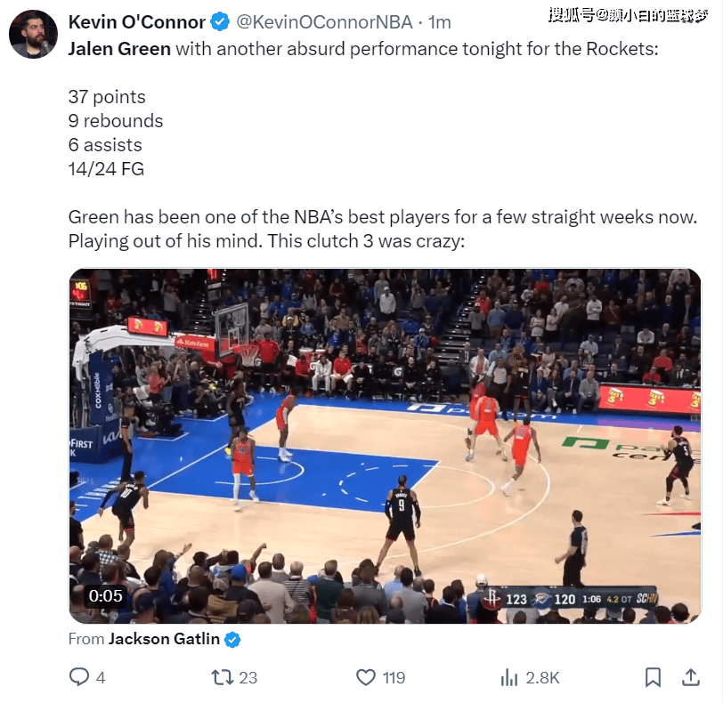Open the @KevinOConnorNBA handle link
The width and height of the screenshot is (723, 703).
pyautogui.click(x=324, y=21)
